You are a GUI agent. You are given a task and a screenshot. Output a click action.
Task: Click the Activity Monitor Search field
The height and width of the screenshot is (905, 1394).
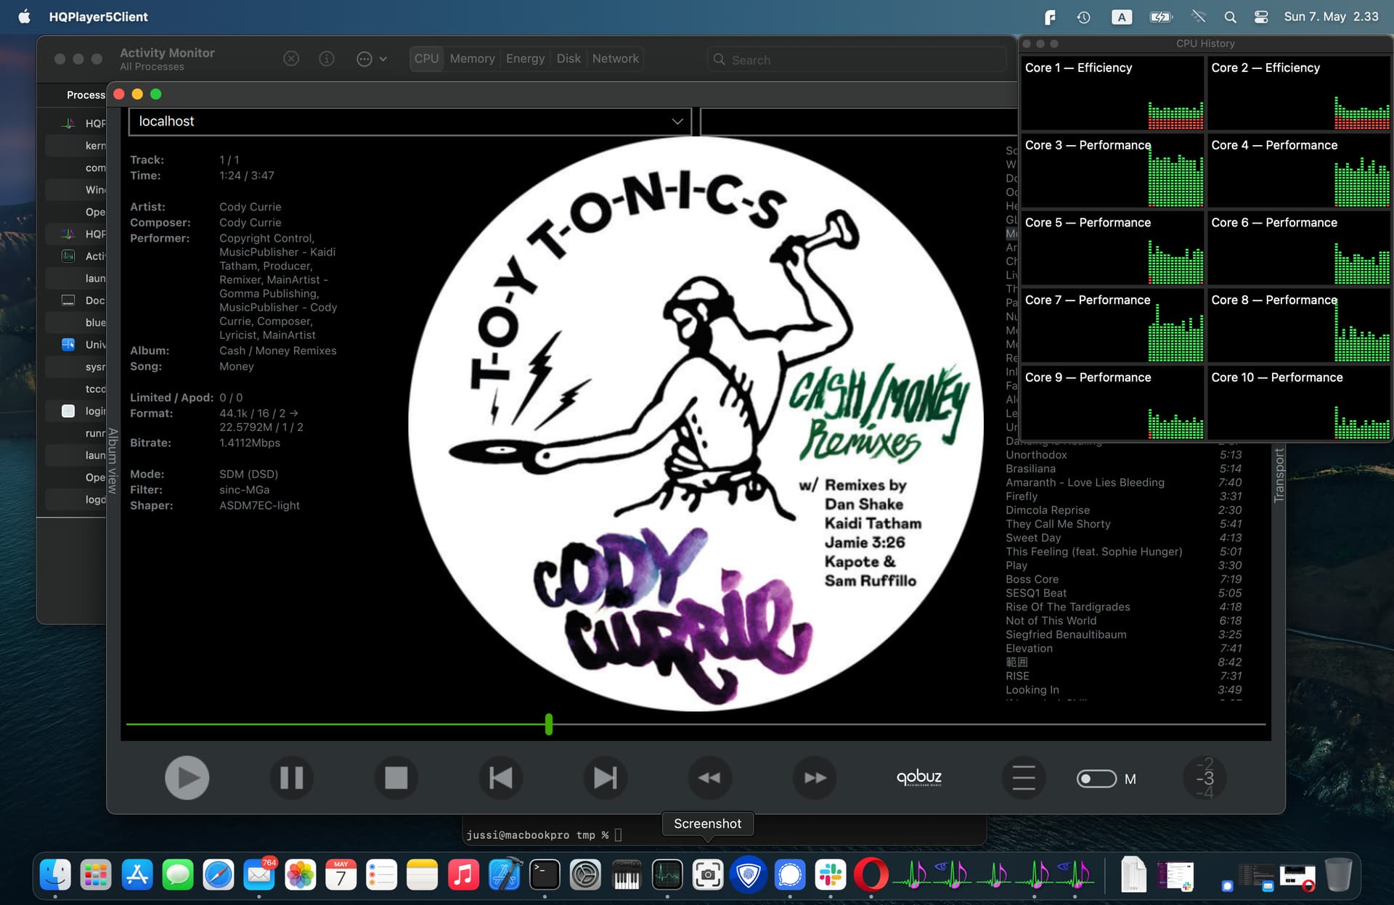tap(857, 60)
